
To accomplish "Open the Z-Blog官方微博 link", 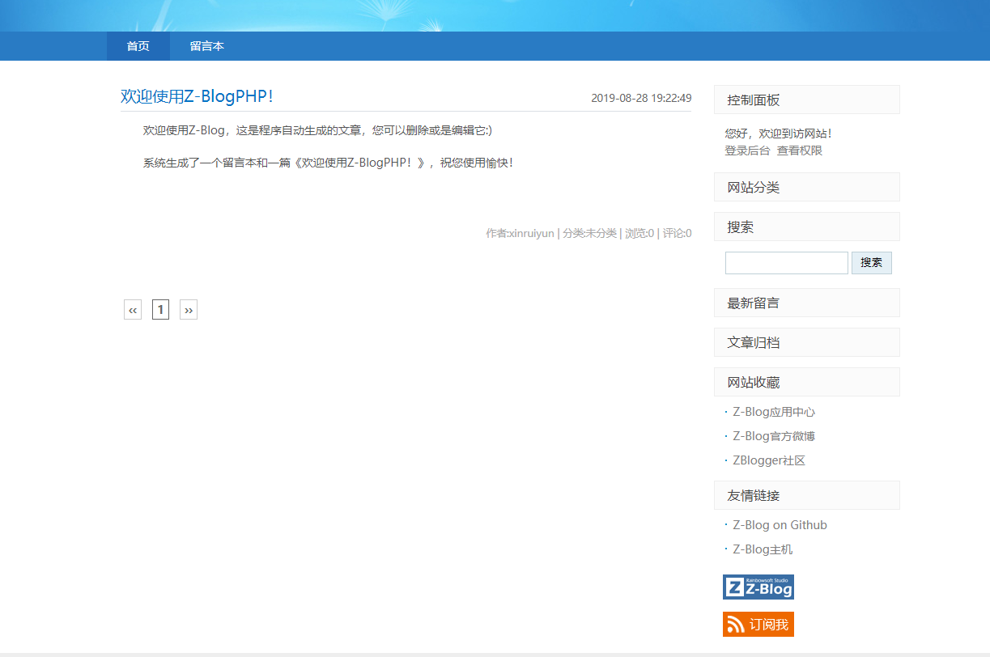I will point(774,436).
